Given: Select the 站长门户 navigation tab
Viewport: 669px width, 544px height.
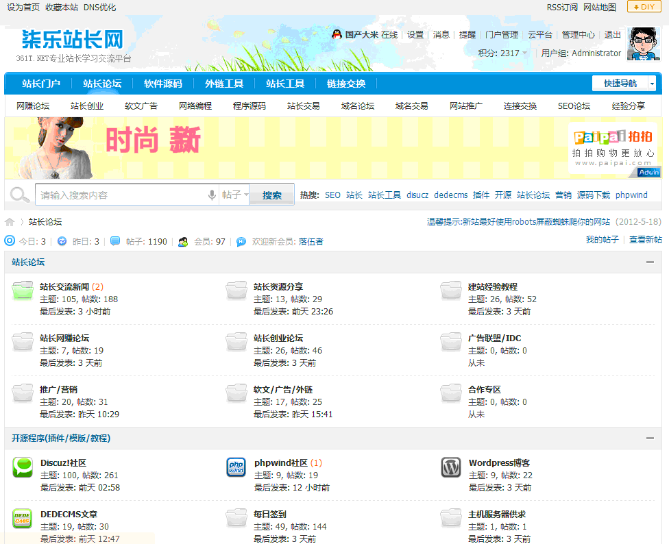Looking at the screenshot, I should [x=41, y=84].
